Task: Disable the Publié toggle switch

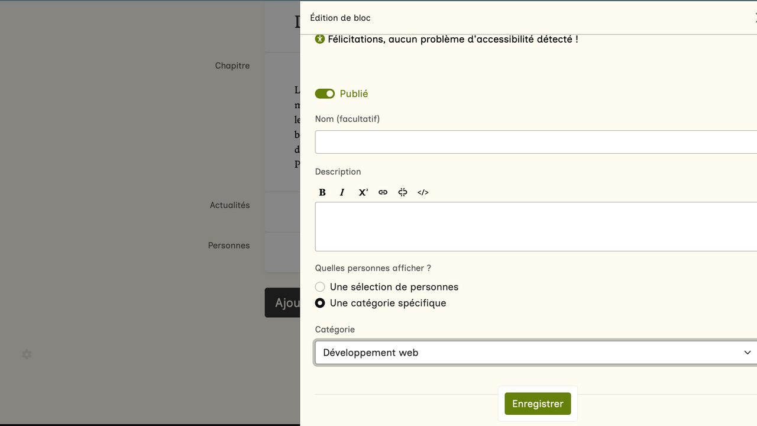Action: click(325, 93)
